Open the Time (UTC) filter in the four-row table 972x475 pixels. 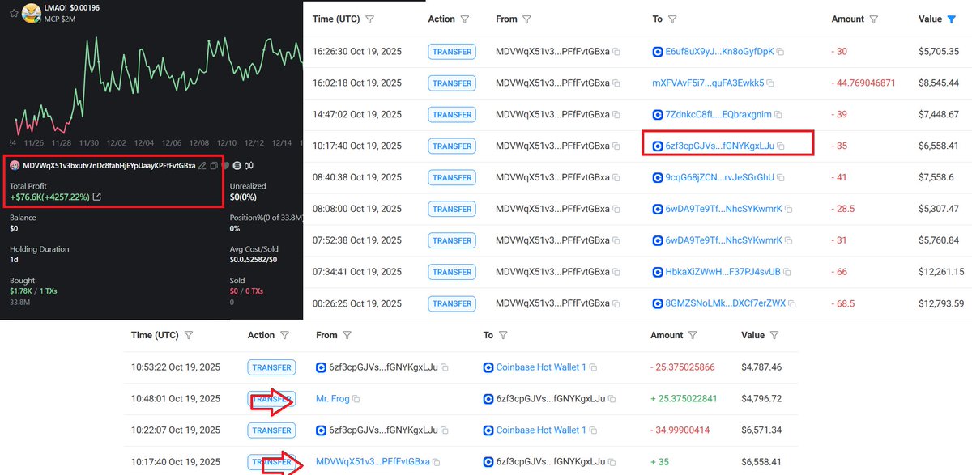point(189,335)
